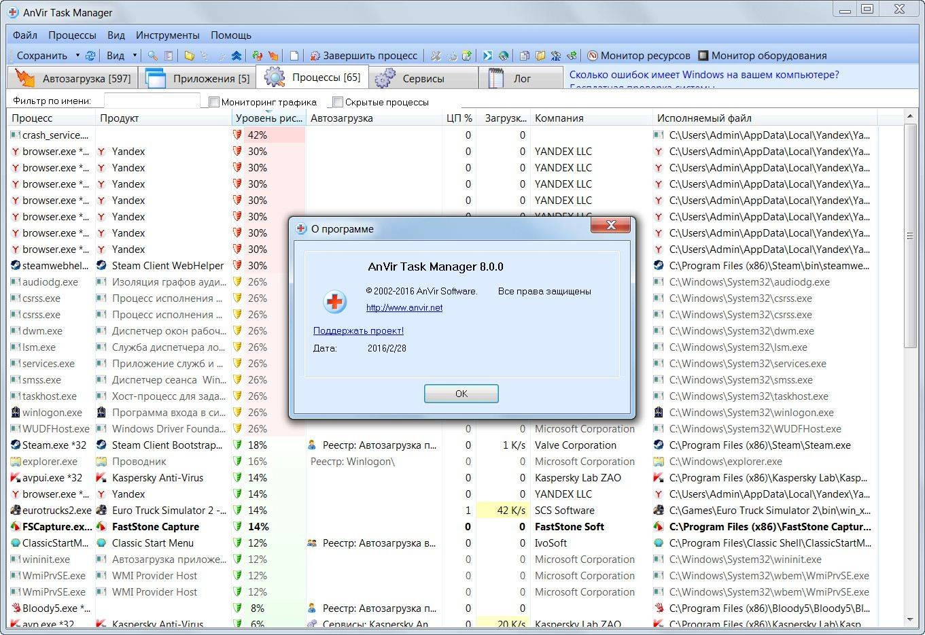925x635 pixels.
Task: Switch to the Приложения [5] tab
Action: [197, 78]
